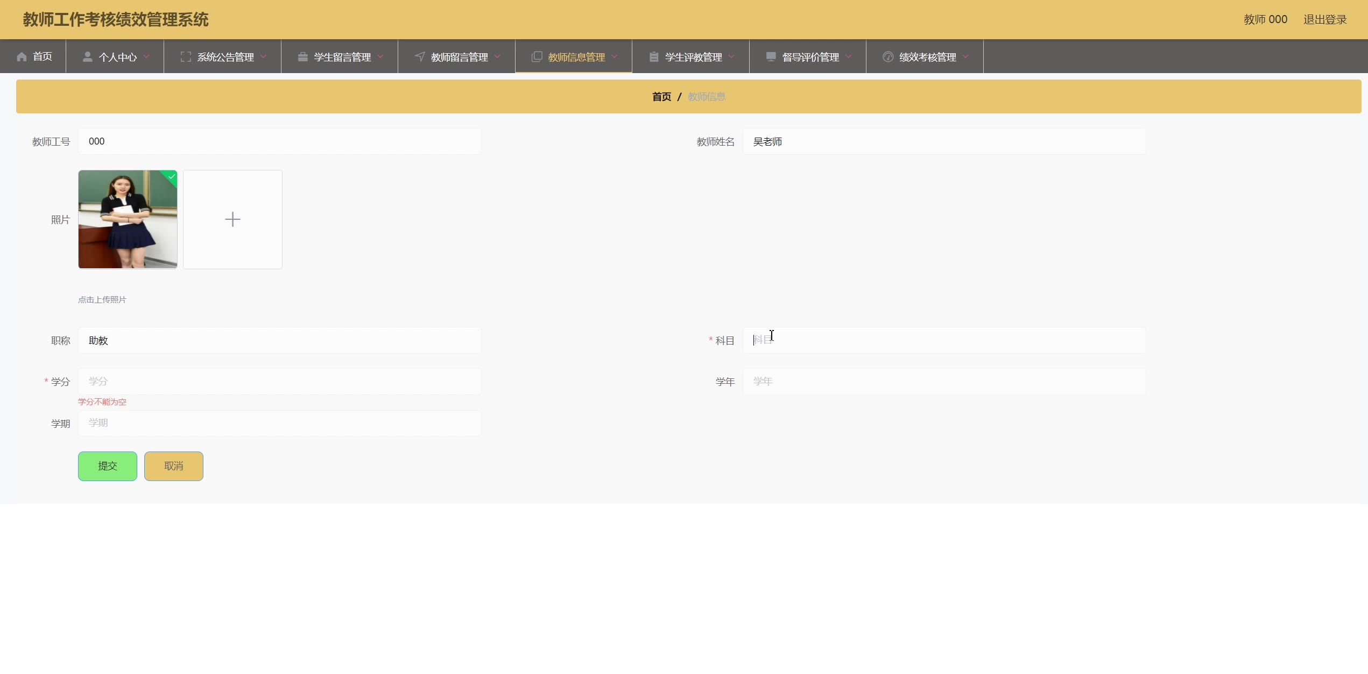
Task: Click the 照片 field label
Action: [60, 220]
